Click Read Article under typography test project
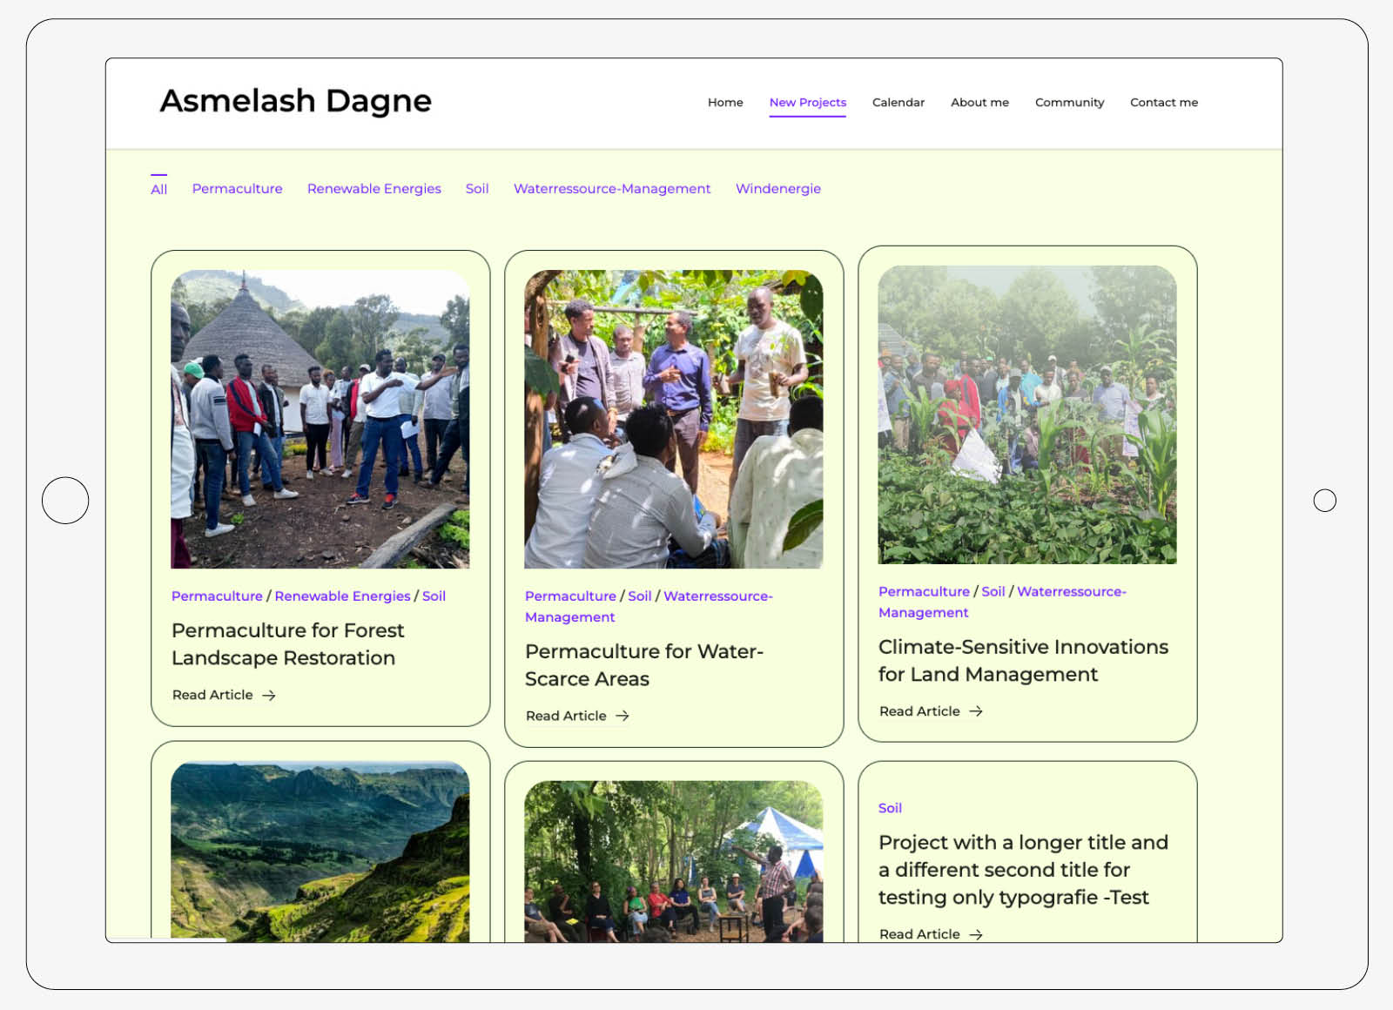 click(919, 934)
